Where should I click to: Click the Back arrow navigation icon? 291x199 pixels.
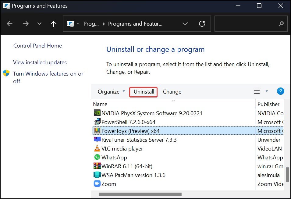(10, 24)
